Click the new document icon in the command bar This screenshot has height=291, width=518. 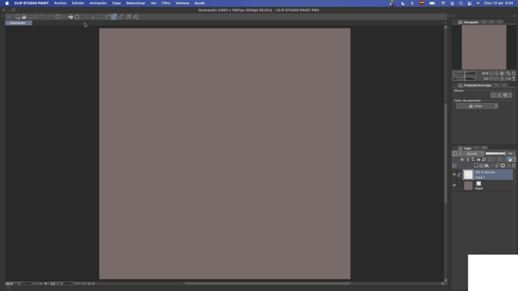pos(17,17)
